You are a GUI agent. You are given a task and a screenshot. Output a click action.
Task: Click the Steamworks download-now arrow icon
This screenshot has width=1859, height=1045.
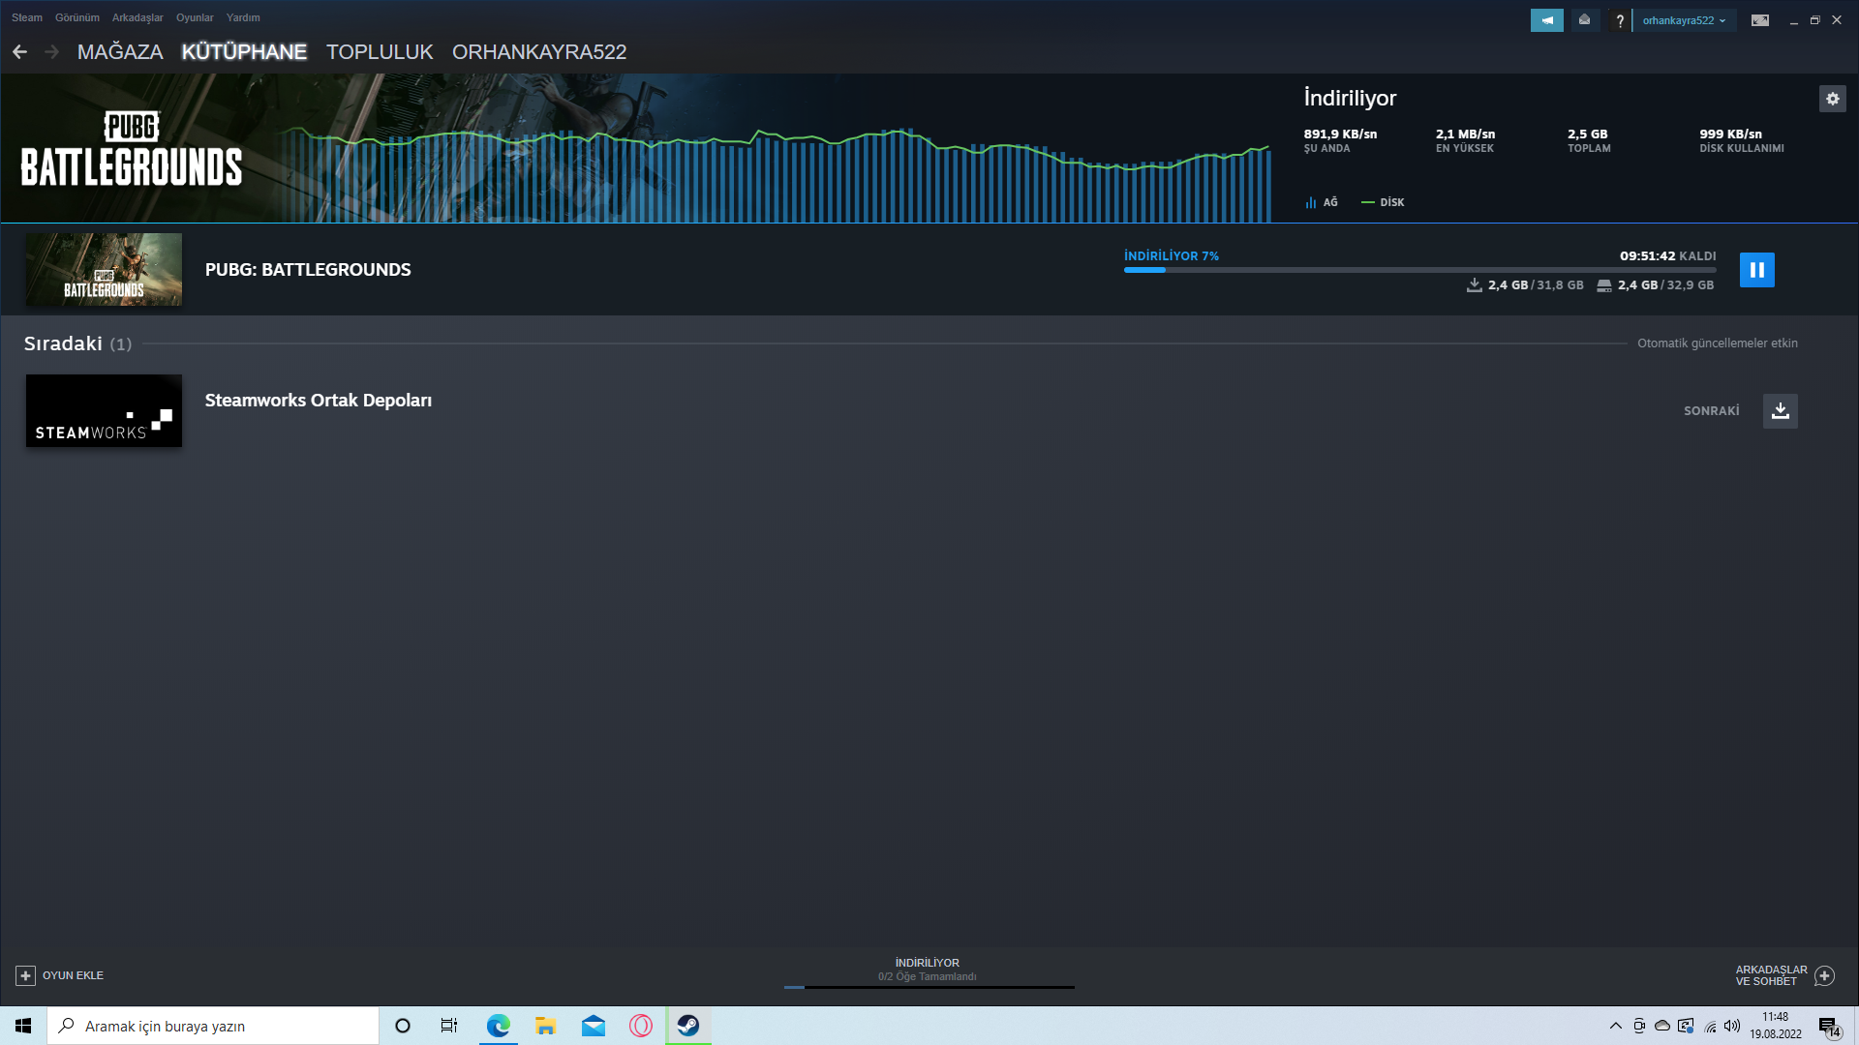(1780, 411)
